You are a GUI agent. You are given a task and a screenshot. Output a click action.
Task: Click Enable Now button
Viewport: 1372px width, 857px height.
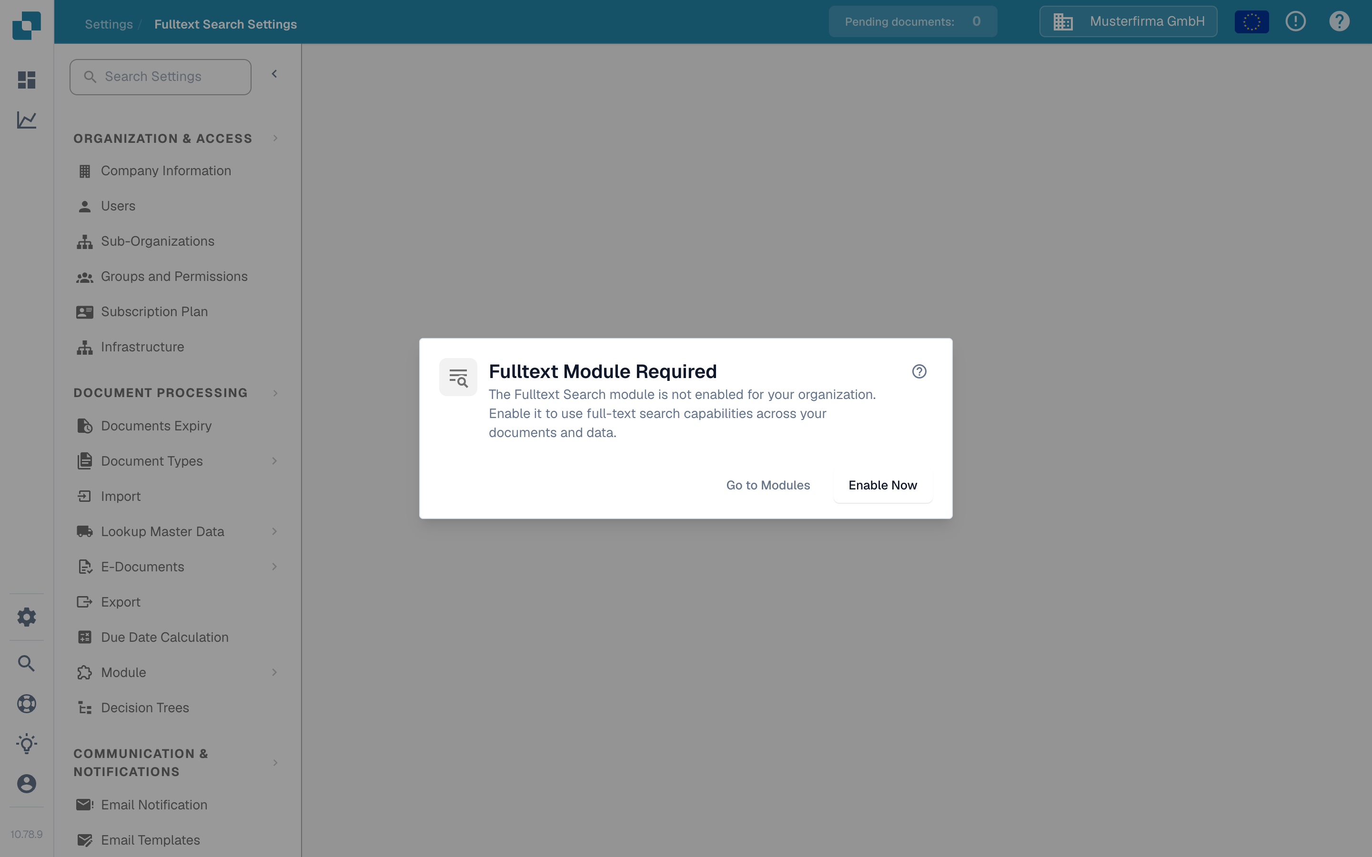point(883,485)
